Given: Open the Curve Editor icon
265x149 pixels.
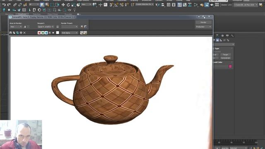Looking at the screenshot, I should click(185, 5).
